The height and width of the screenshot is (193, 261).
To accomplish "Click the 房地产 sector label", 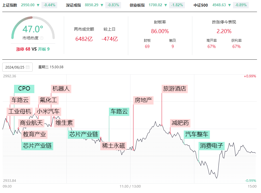I will point(143,100).
